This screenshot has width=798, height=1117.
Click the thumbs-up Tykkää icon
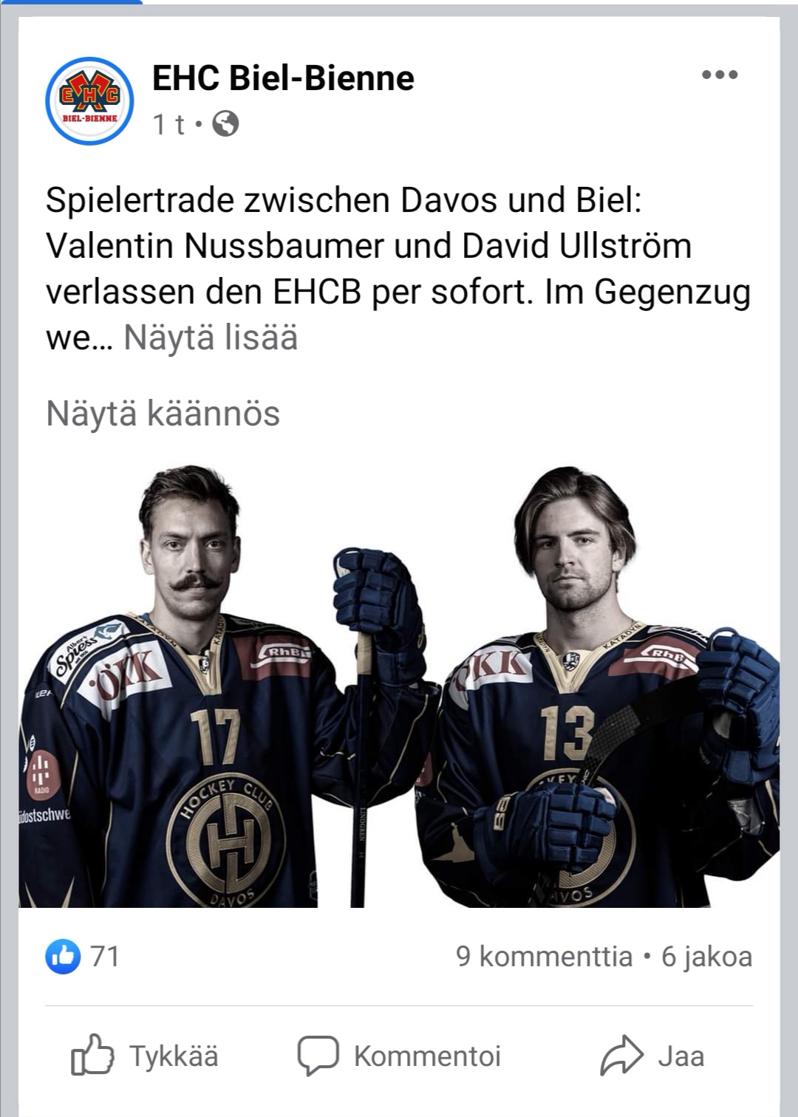pyautogui.click(x=92, y=1055)
